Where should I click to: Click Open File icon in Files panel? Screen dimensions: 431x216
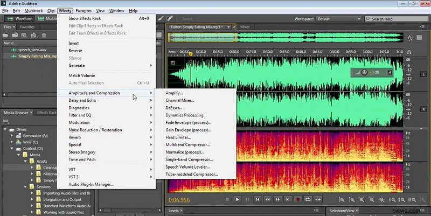pyautogui.click(x=5, y=35)
